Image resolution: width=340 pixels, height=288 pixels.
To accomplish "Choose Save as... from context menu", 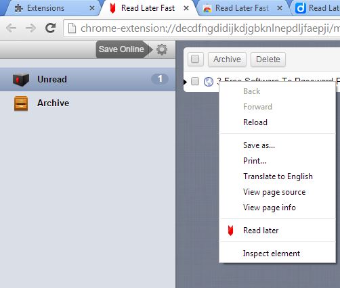I will point(278,145).
